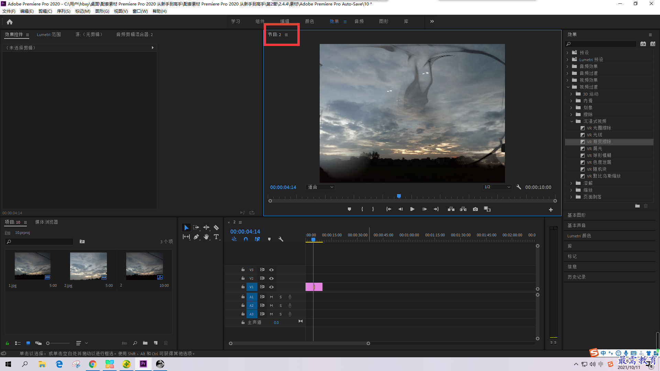Mute track A1
Image resolution: width=660 pixels, height=371 pixels.
point(271,297)
